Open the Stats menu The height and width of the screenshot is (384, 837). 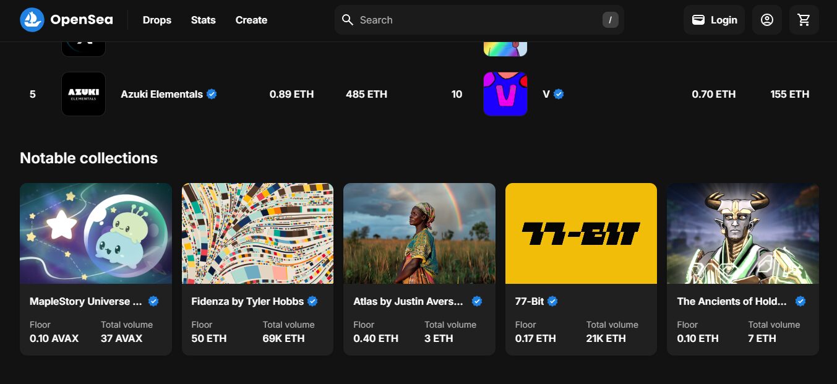[204, 20]
